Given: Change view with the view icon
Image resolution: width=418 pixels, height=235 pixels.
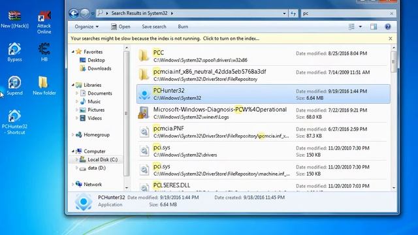Looking at the screenshot, I should [351, 27].
